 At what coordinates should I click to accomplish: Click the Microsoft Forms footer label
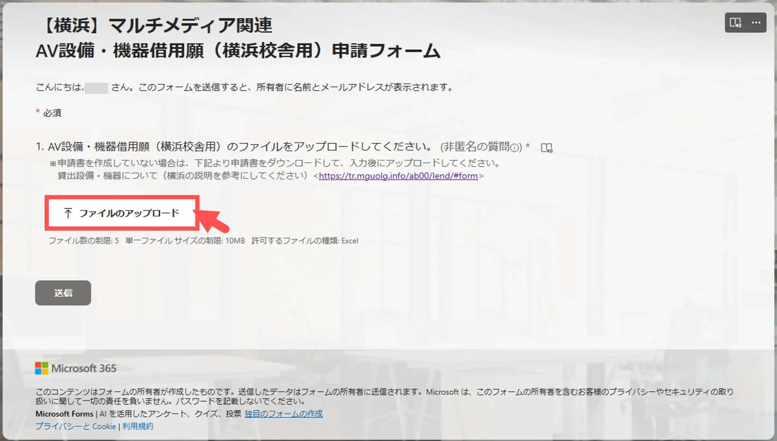coord(64,414)
